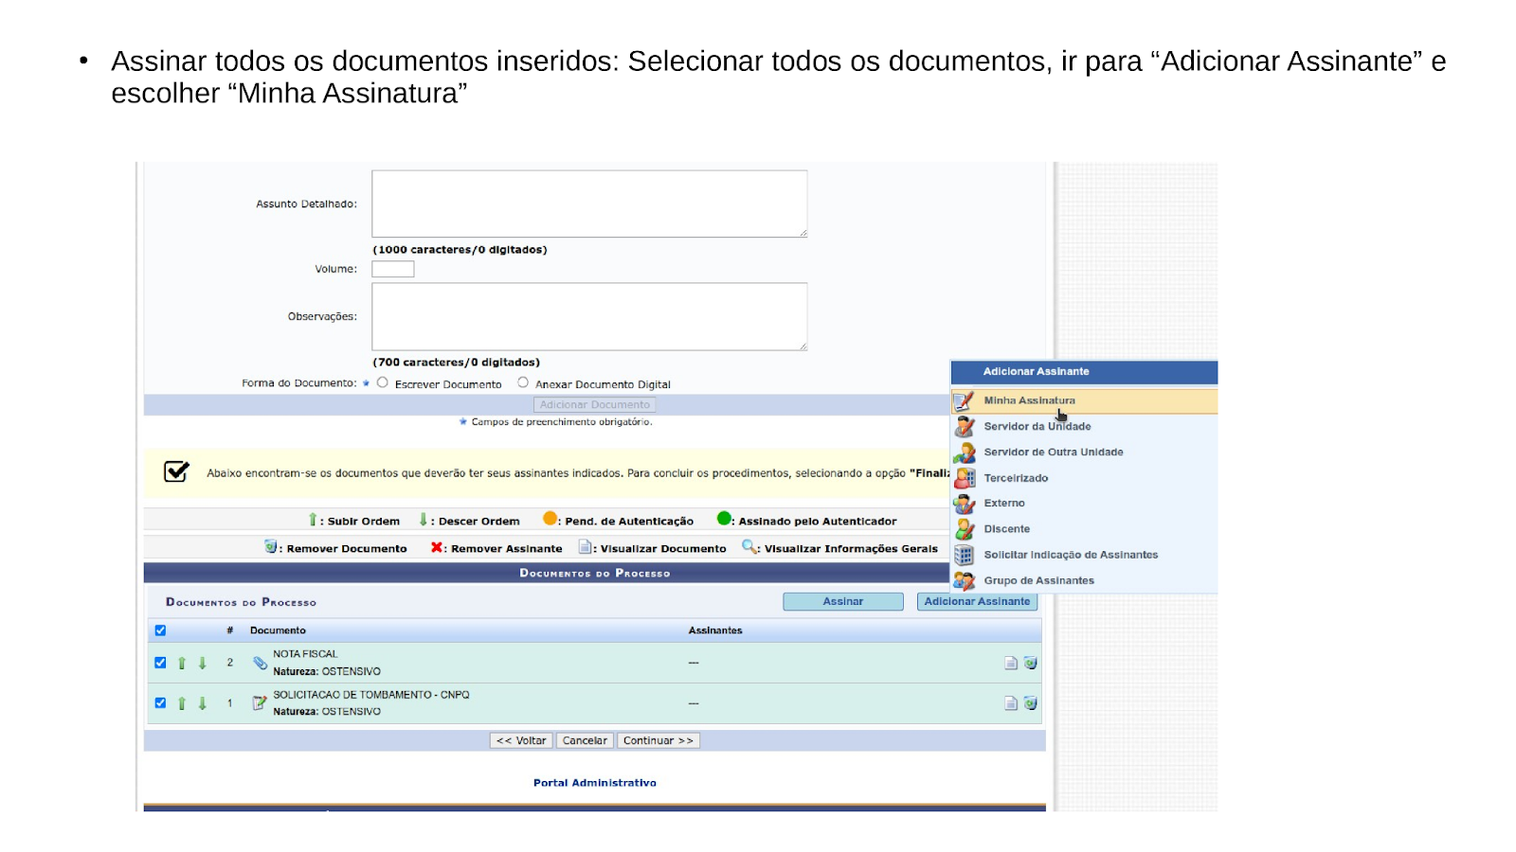Screen dimensions: 1516x852
Task: Select Anexar Documento Digital radio option
Action: point(523,382)
